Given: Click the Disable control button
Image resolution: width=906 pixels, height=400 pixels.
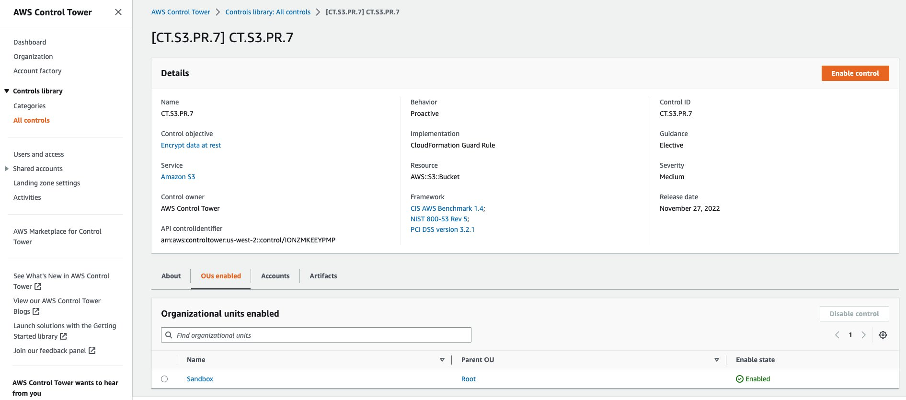Looking at the screenshot, I should 854,314.
